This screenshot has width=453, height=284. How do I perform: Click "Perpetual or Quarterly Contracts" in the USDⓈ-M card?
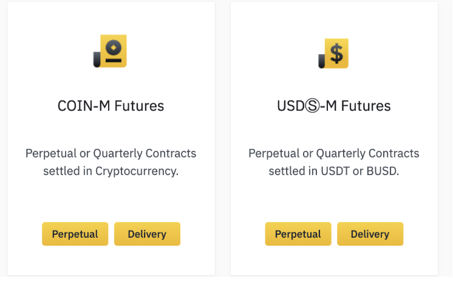333,153
